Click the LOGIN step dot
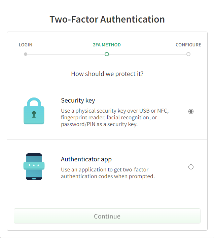Image resolution: width=214 pixels, height=238 pixels. point(26,54)
